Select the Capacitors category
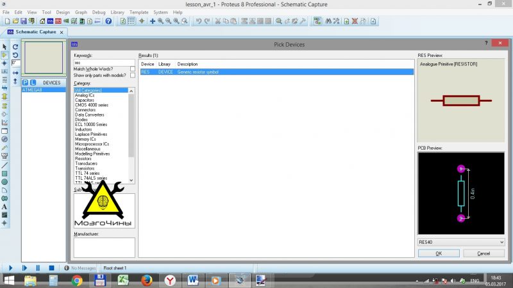Viewport: 513px width, 288px height. [x=85, y=100]
